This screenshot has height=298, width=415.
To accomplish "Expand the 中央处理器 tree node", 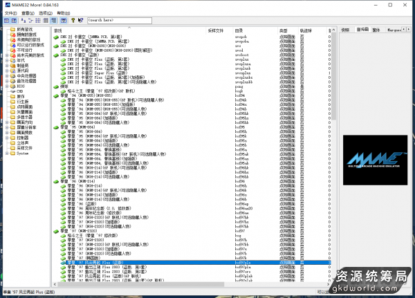I will pos(7,76).
